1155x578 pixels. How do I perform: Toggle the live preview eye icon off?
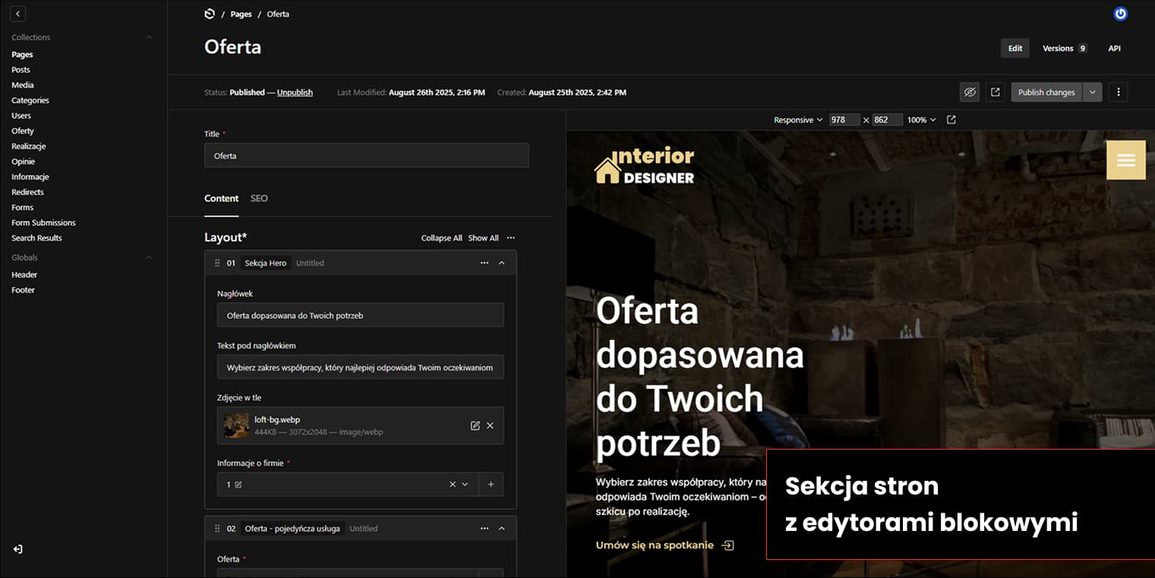click(970, 92)
